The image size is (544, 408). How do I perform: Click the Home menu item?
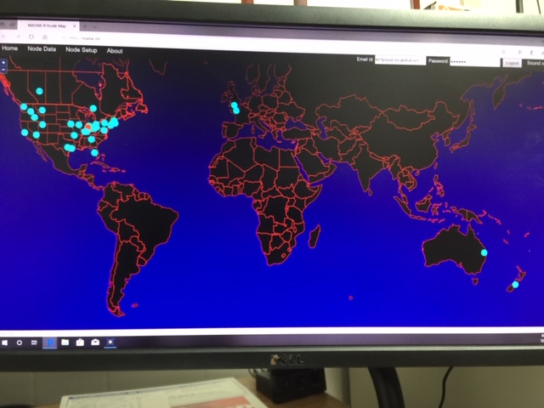click(x=10, y=50)
